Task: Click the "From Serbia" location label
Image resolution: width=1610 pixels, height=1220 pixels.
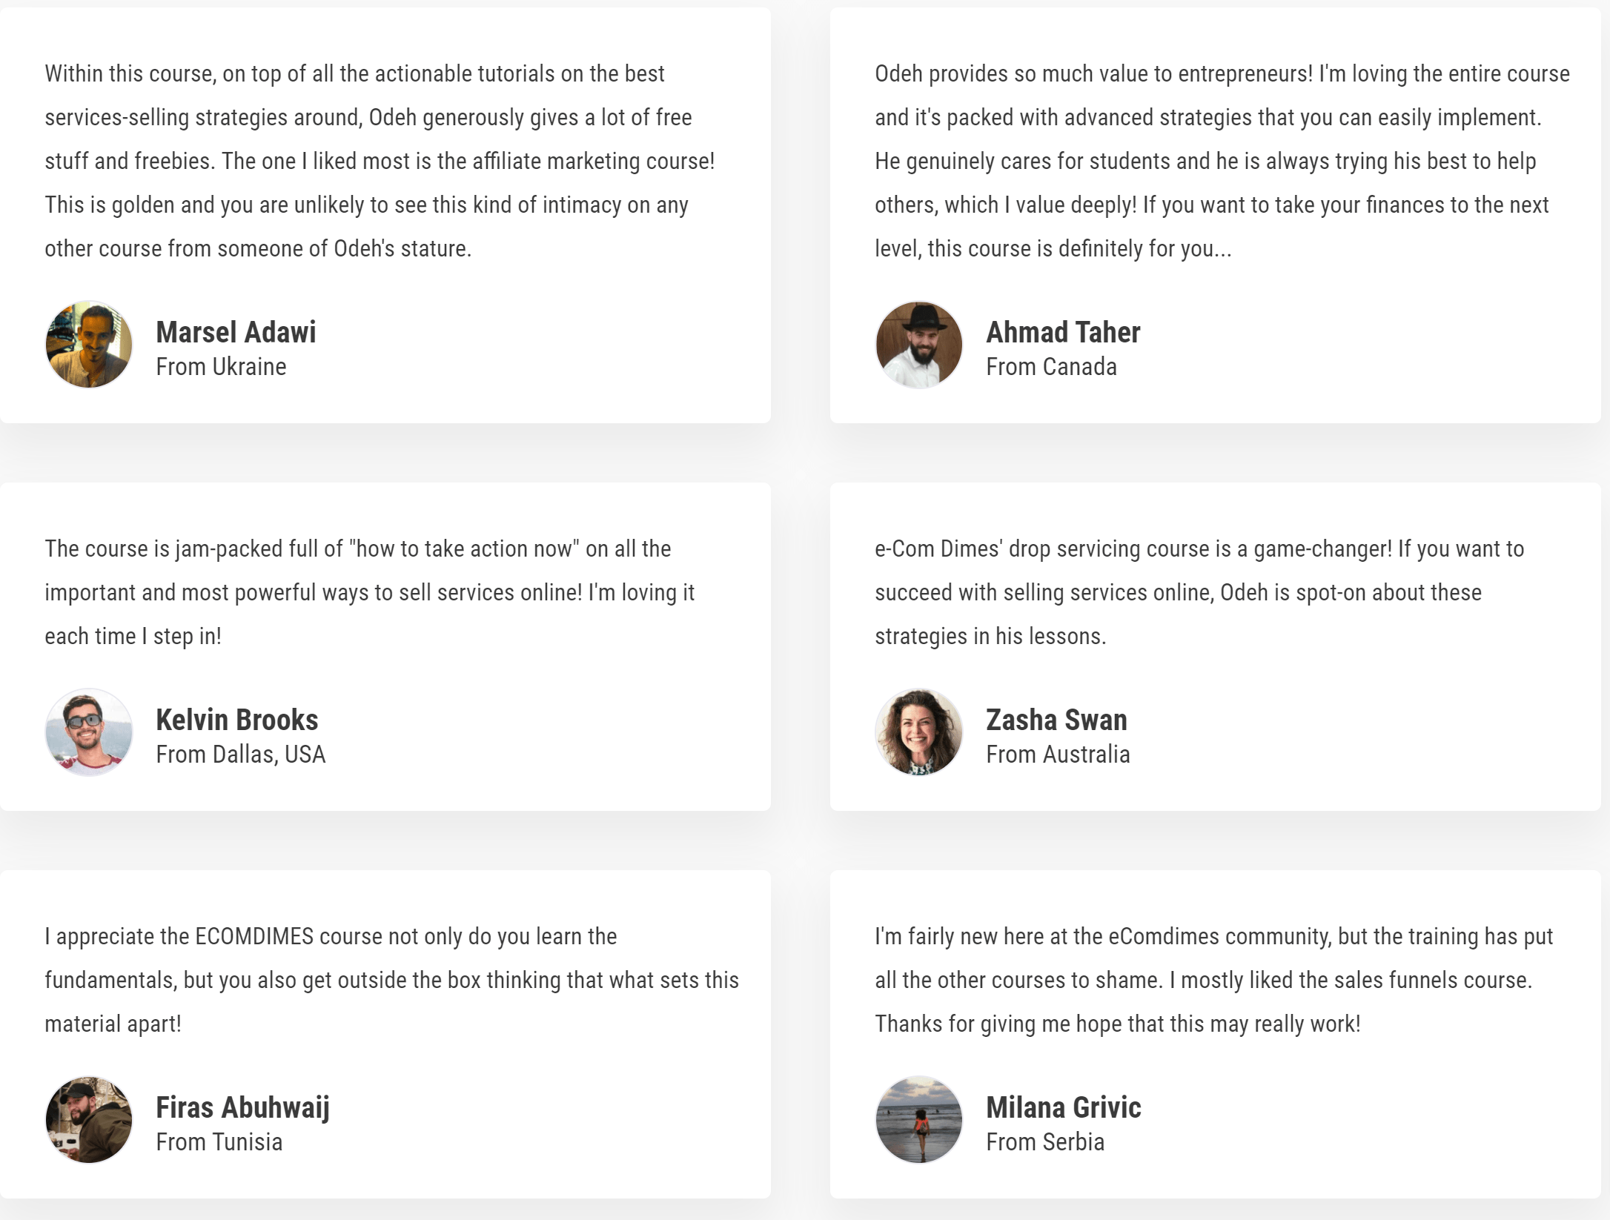Action: 1045,1142
